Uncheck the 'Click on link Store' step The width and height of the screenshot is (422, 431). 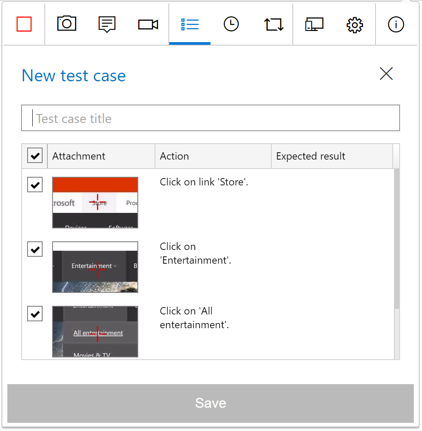pyautogui.click(x=34, y=185)
